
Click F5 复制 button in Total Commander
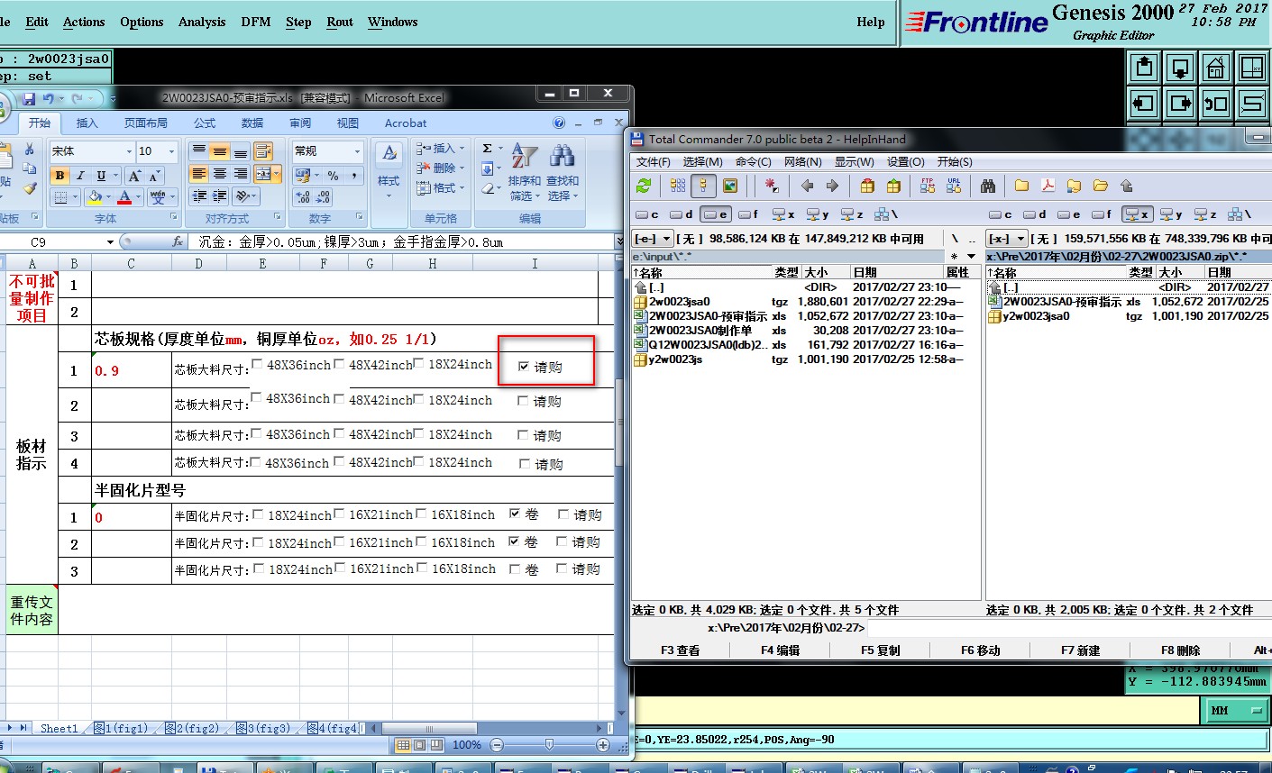click(880, 650)
